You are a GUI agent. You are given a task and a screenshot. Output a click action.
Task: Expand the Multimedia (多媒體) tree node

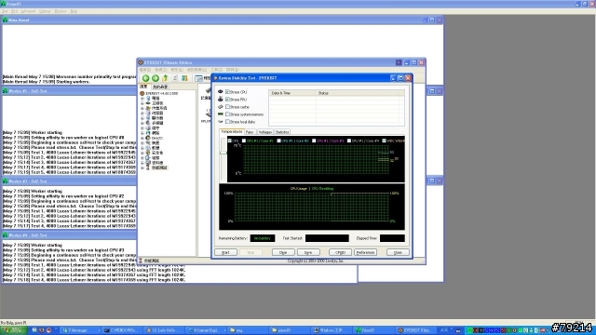[x=142, y=123]
